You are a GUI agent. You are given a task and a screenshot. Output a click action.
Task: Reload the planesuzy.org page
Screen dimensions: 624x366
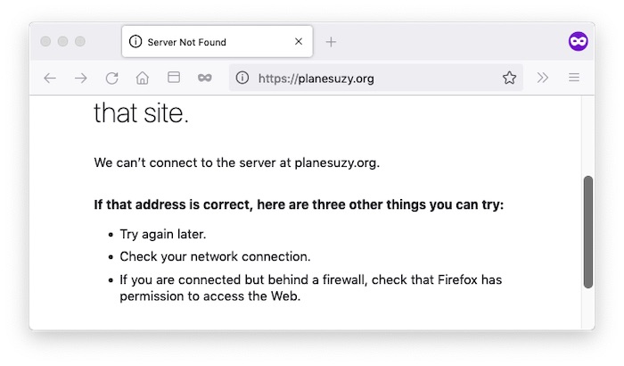tap(111, 78)
